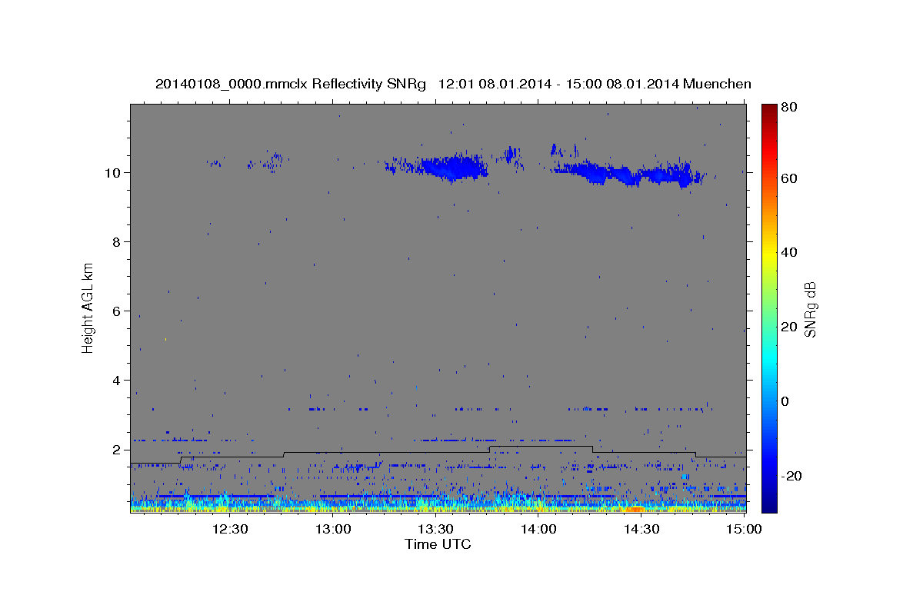Click the height tick label 8
This screenshot has width=923, height=615.
point(118,241)
